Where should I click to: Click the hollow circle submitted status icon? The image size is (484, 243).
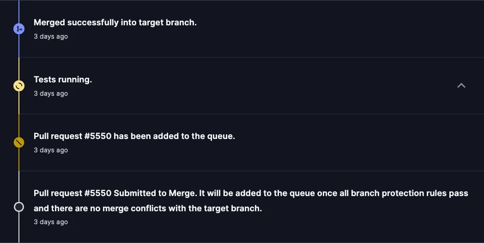point(19,207)
